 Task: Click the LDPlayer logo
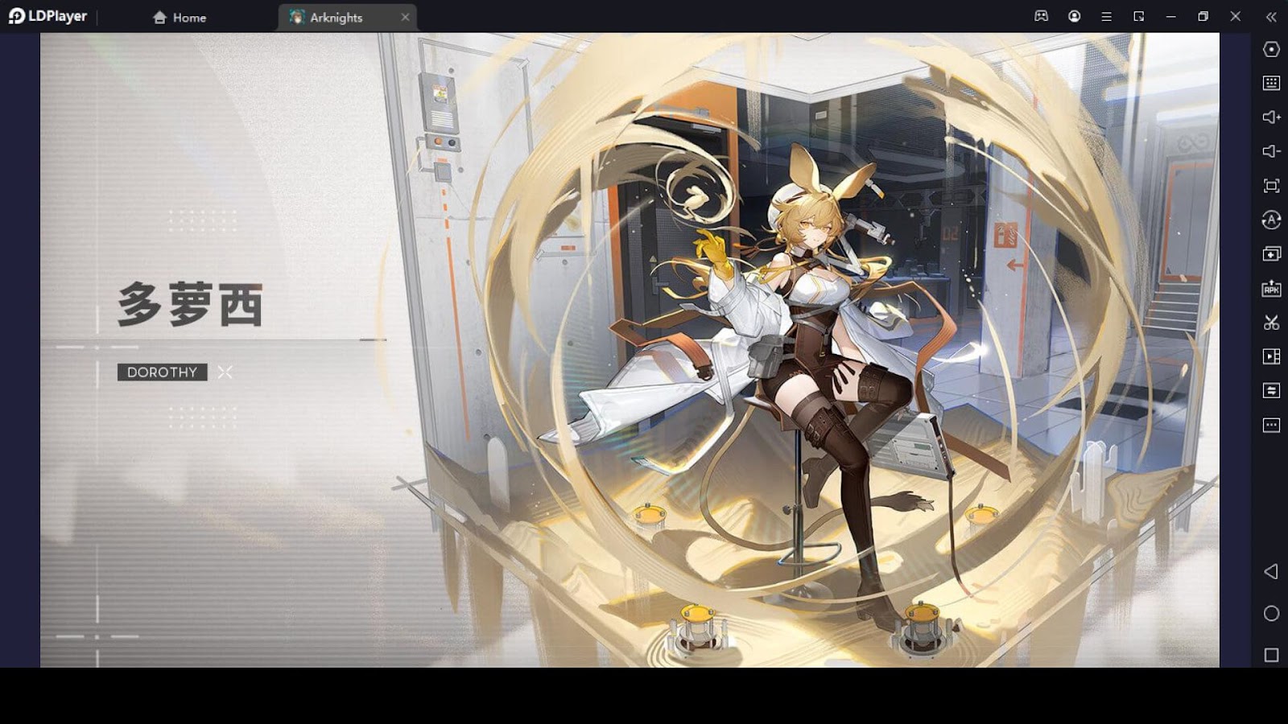pos(47,16)
